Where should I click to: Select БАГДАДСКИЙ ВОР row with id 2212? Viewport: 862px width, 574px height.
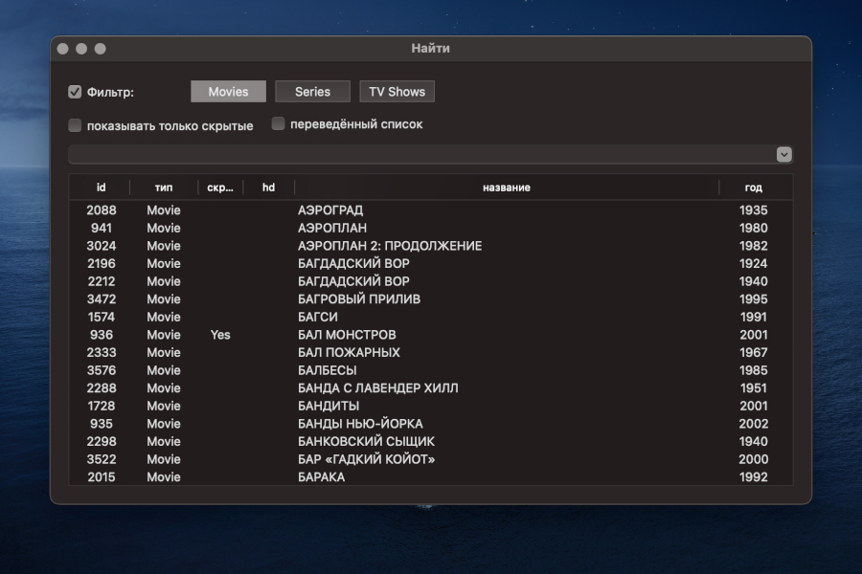(x=431, y=281)
